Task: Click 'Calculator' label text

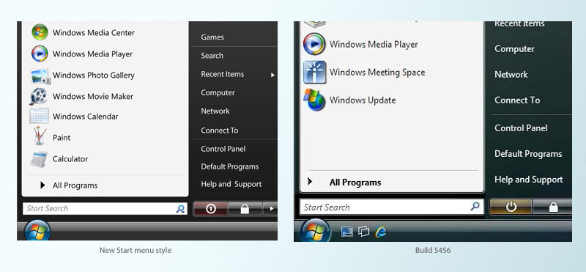Action: pos(70,159)
